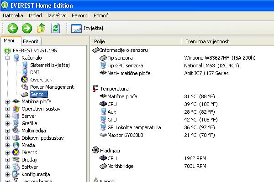Click the green Back arrow toolbar icon
Image resolution: width=274 pixels, height=182 pixels.
click(x=12, y=28)
